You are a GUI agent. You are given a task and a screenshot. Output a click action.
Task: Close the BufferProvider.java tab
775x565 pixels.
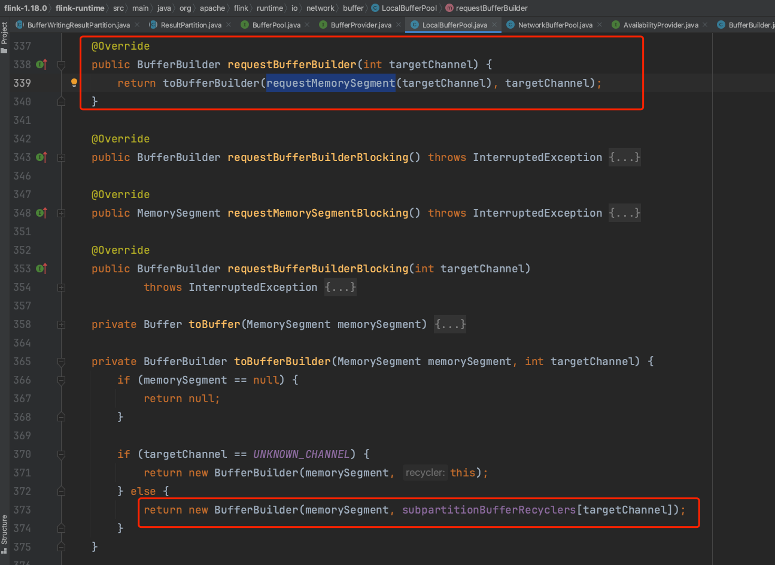[399, 25]
